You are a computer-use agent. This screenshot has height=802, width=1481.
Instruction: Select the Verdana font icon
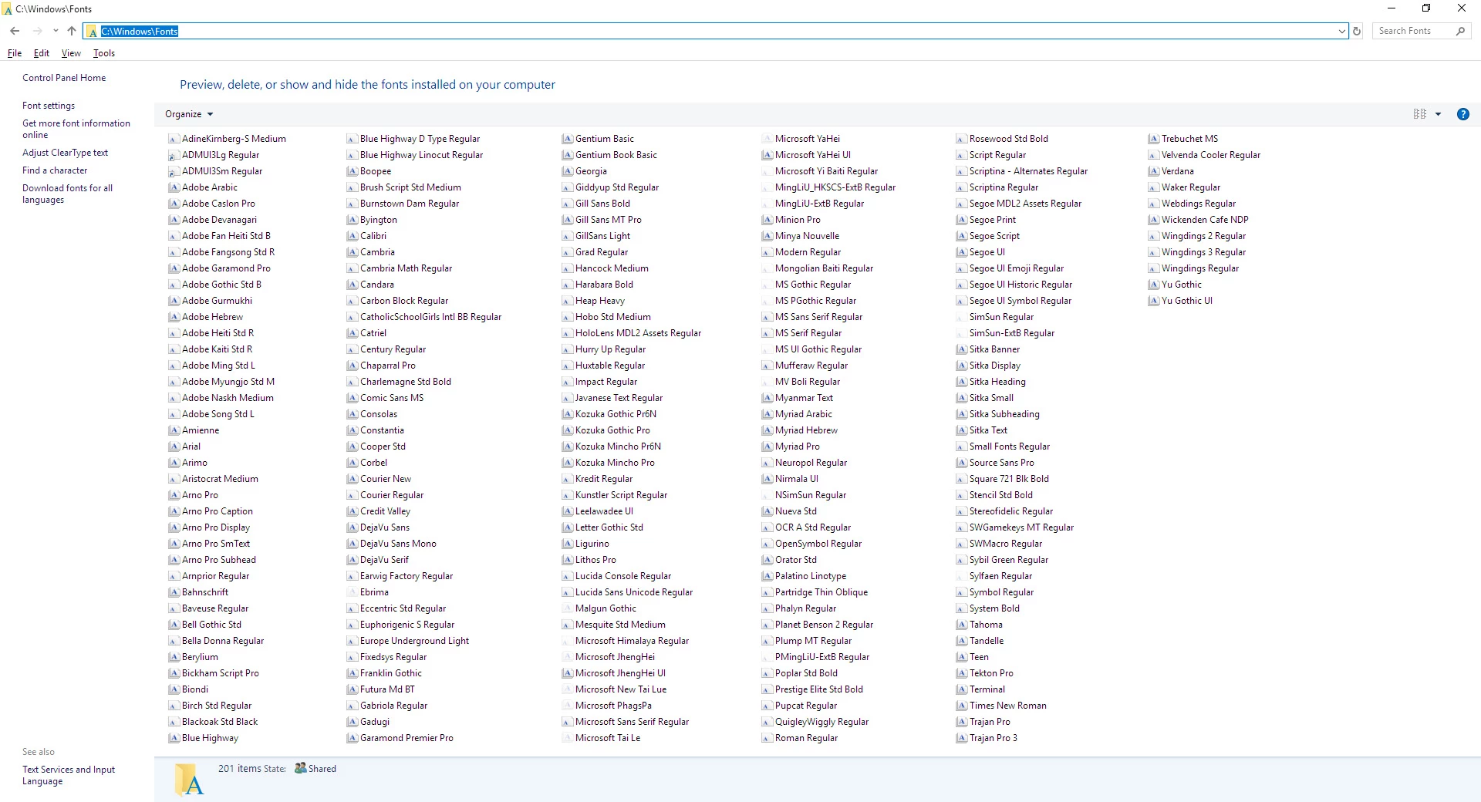click(1154, 171)
